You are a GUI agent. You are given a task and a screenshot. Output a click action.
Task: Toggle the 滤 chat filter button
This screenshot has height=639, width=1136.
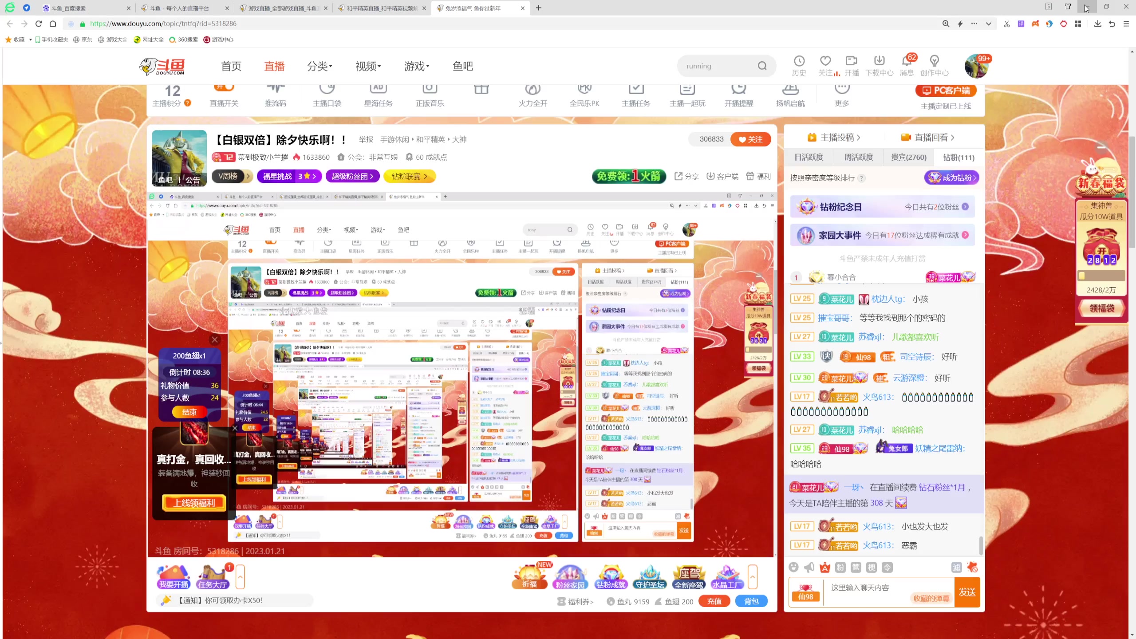(x=957, y=567)
